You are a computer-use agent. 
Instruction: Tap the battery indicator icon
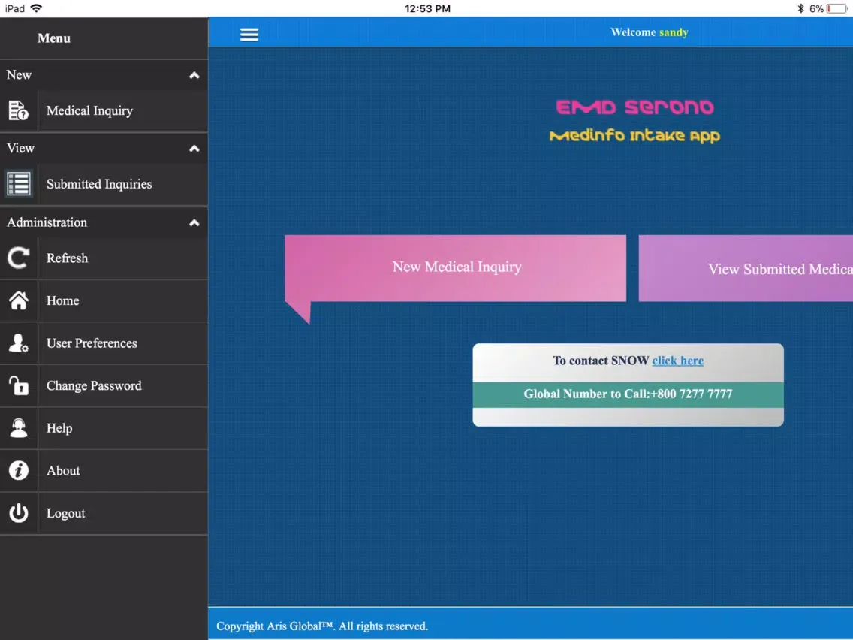[836, 8]
